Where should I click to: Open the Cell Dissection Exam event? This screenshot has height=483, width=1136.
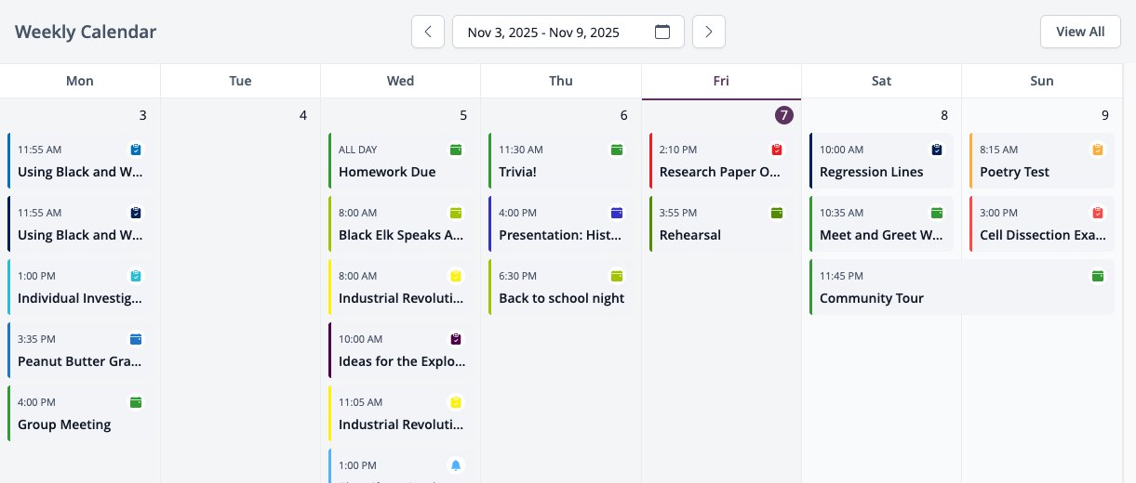pyautogui.click(x=1042, y=224)
